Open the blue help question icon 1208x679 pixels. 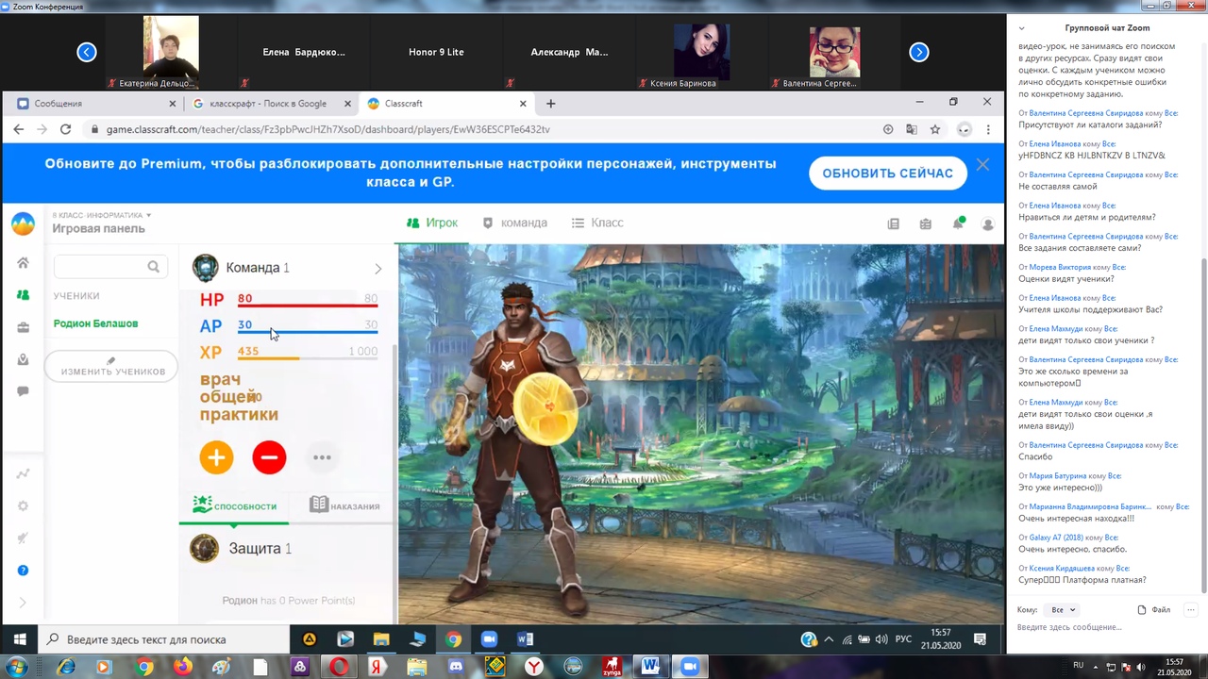tap(23, 571)
